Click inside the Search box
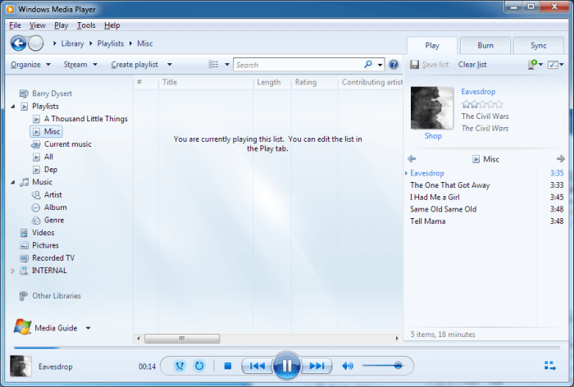 click(x=298, y=65)
